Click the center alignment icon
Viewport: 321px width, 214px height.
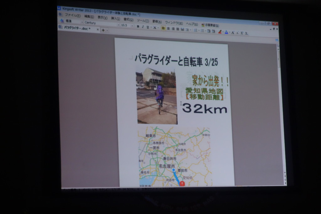[x=168, y=29]
